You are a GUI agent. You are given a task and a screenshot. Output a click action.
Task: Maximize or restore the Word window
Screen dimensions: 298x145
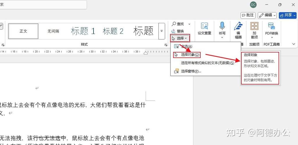pos(280,5)
